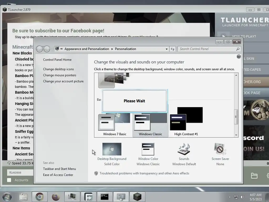Open the Firefox taskbar icon
Image resolution: width=269 pixels, height=202 pixels.
[56, 197]
